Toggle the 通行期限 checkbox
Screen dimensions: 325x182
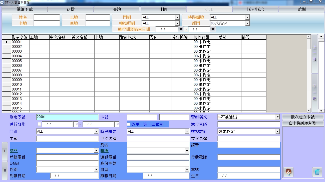pos(39,124)
